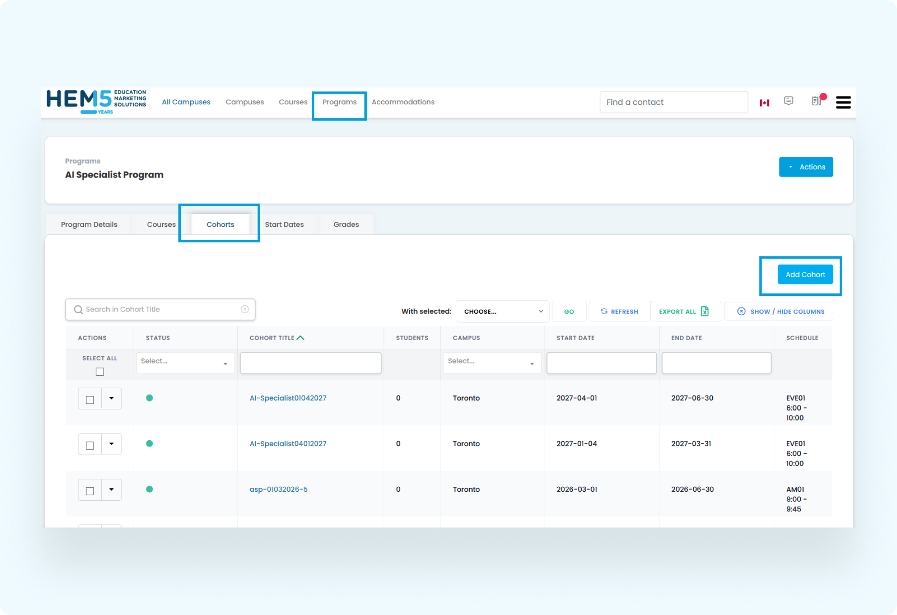Click the Excel Export All icon

pos(705,311)
